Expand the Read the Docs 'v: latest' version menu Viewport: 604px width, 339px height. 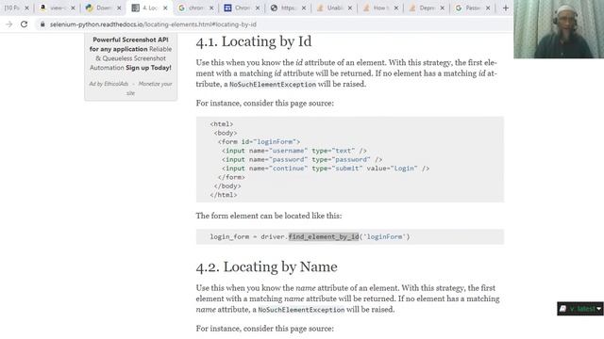(580, 309)
